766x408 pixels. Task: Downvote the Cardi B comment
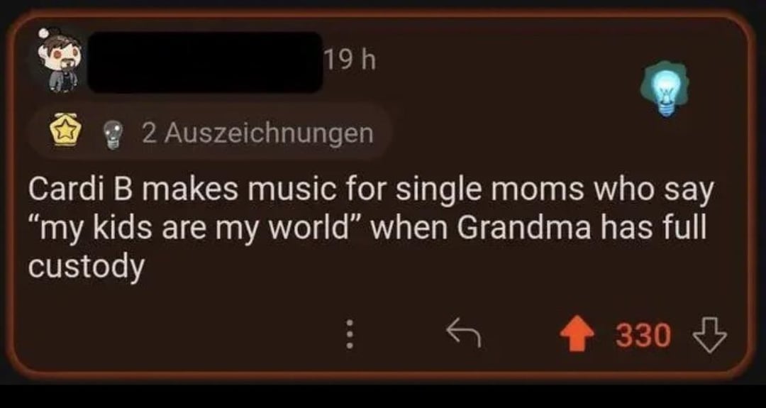(x=711, y=333)
